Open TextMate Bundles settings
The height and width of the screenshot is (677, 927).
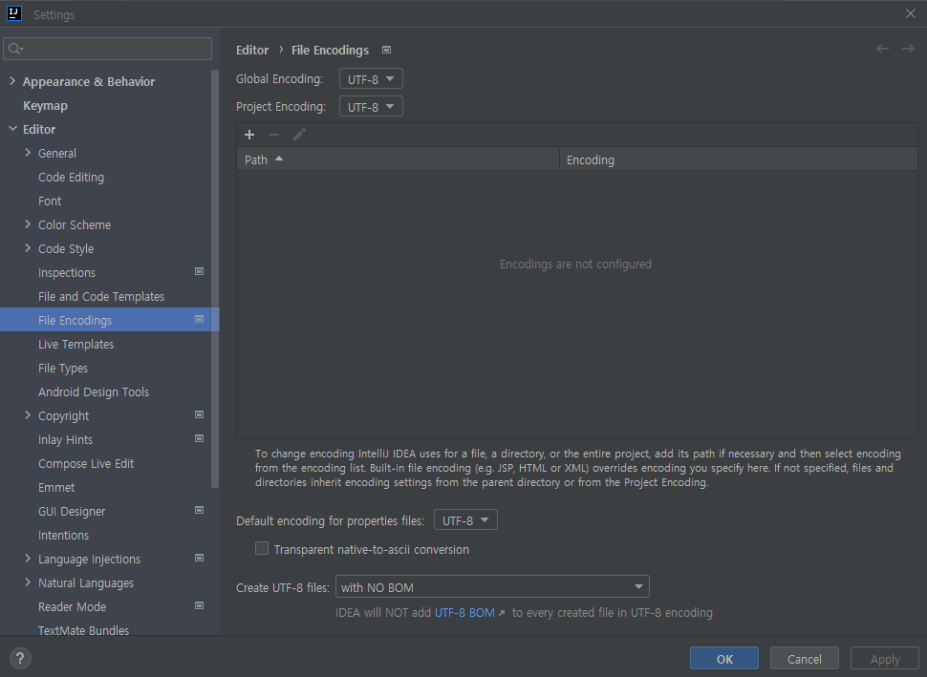[83, 630]
